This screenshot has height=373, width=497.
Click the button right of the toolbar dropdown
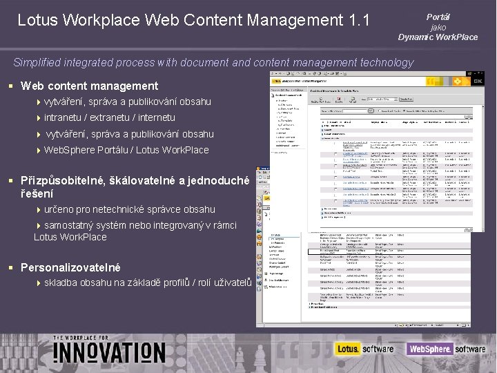pos(406,99)
